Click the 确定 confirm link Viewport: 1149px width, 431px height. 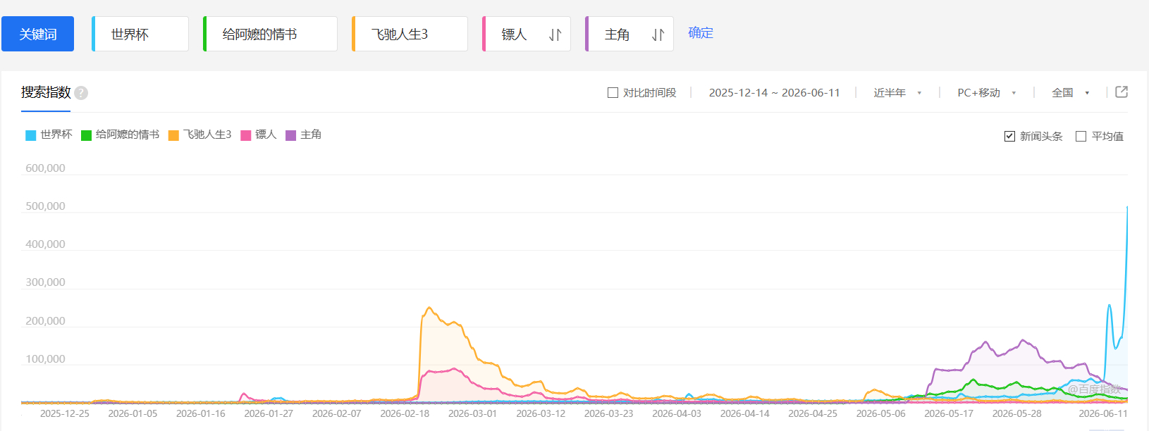click(701, 32)
